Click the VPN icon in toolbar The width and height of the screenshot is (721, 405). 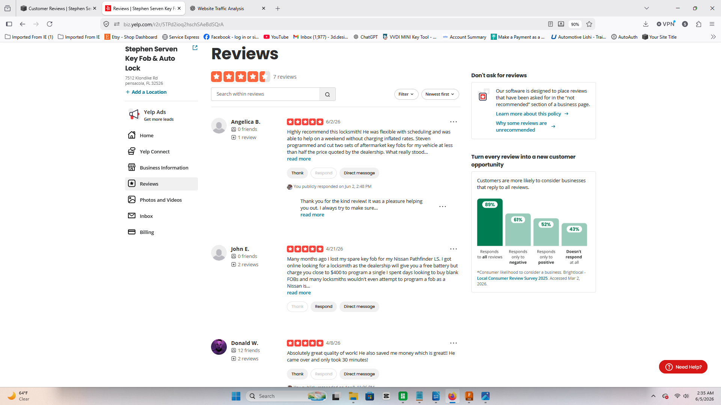pyautogui.click(x=666, y=24)
